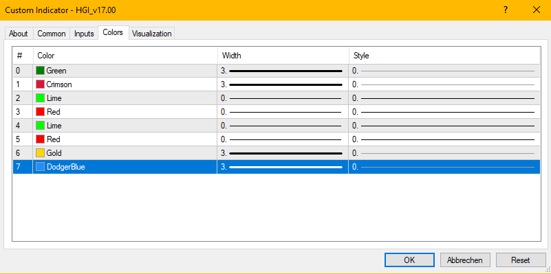The image size is (551, 274).
Task: Click the Red color swatch in row 3
Action: [40, 112]
